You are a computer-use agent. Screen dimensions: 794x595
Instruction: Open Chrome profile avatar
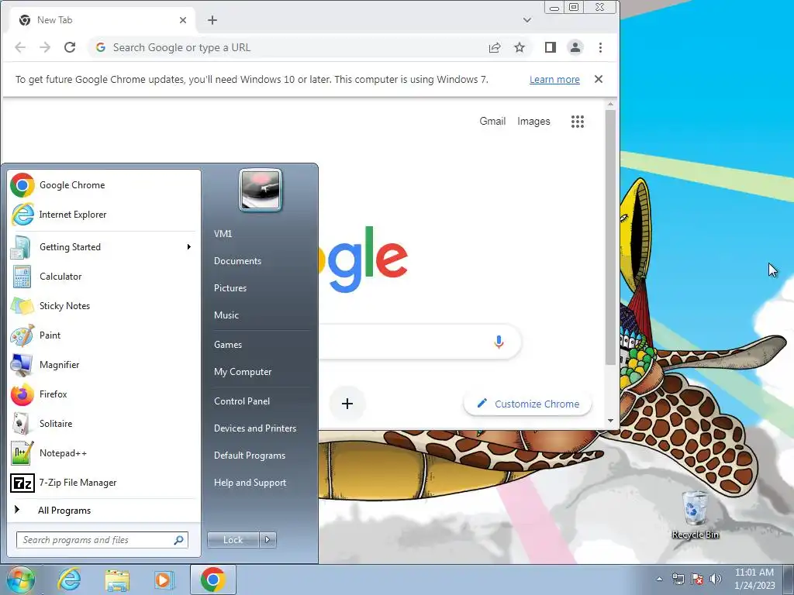coord(575,47)
